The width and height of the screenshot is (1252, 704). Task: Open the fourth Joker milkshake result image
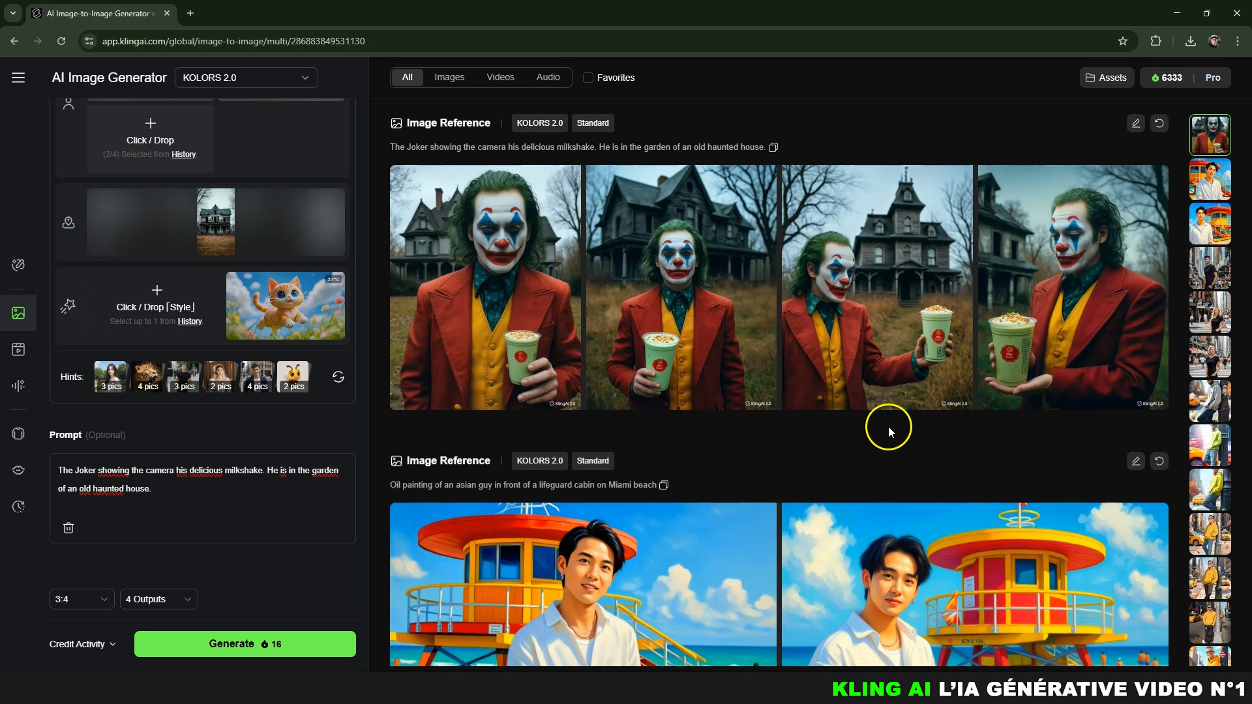coord(1073,287)
